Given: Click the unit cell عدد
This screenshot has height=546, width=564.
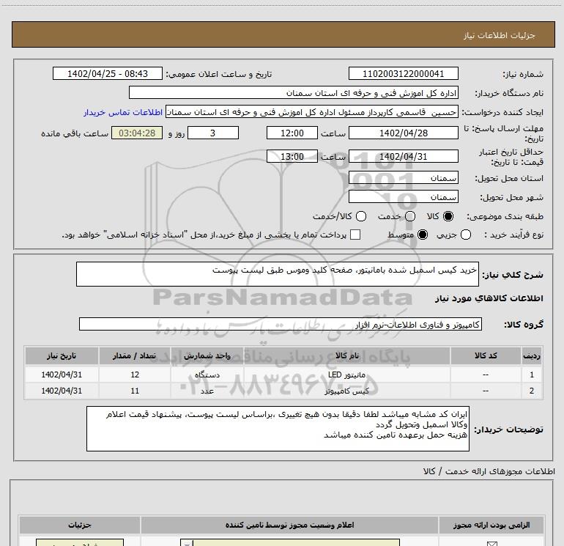Looking at the screenshot, I should click(x=207, y=391).
